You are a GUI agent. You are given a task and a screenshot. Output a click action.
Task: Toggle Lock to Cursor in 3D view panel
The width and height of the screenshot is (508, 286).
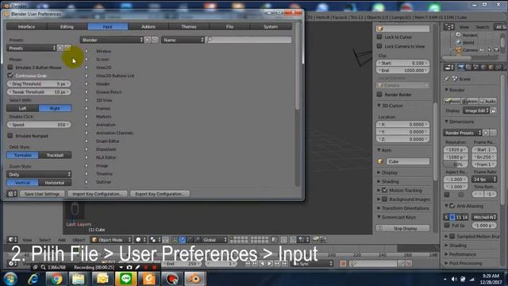[x=379, y=37]
